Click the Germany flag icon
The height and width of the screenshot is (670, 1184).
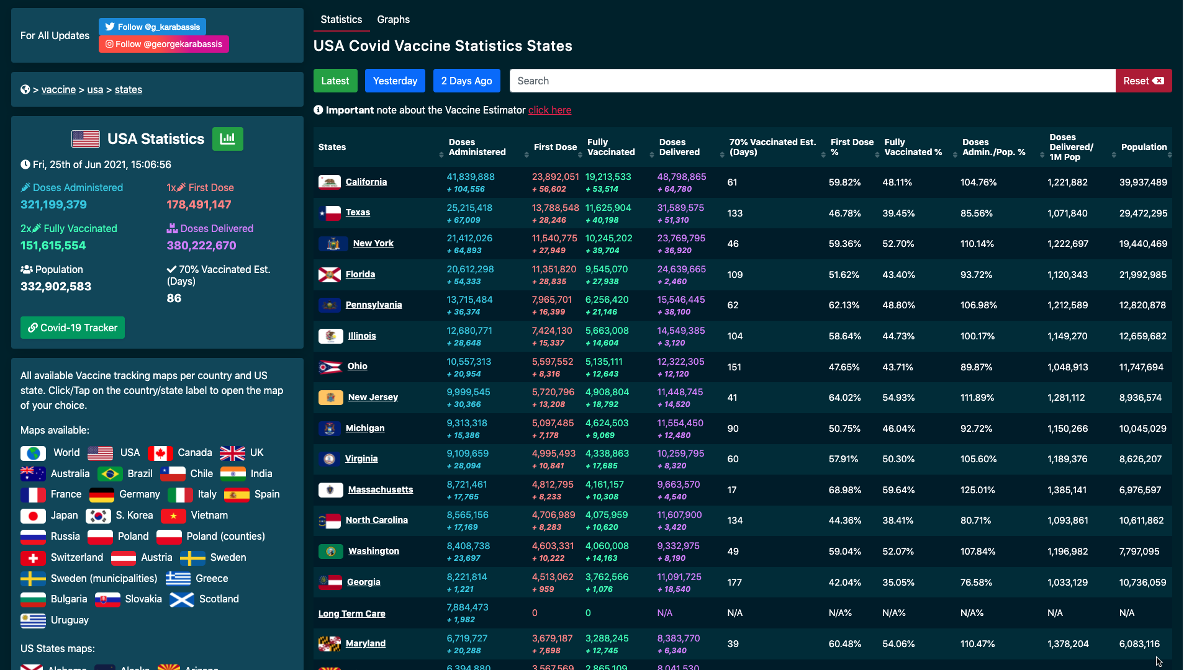pos(102,494)
